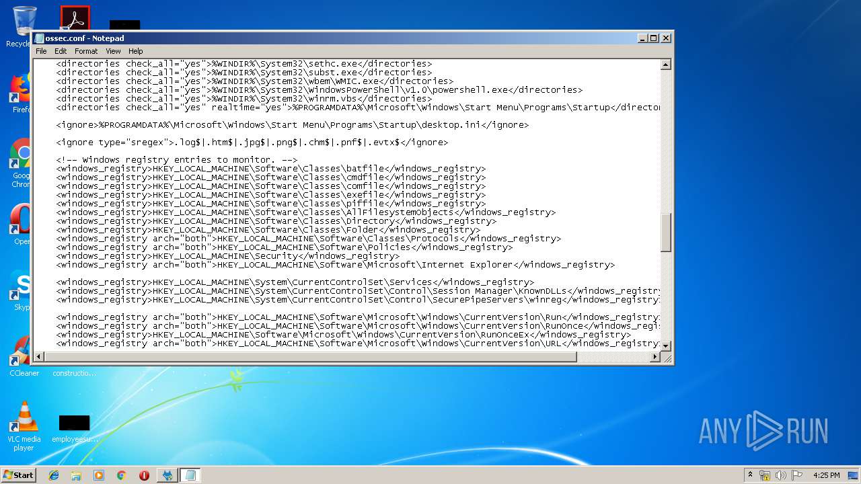Screen dimensions: 861x484
Task: Launch Skype desktop shortcut
Action: tap(22, 290)
